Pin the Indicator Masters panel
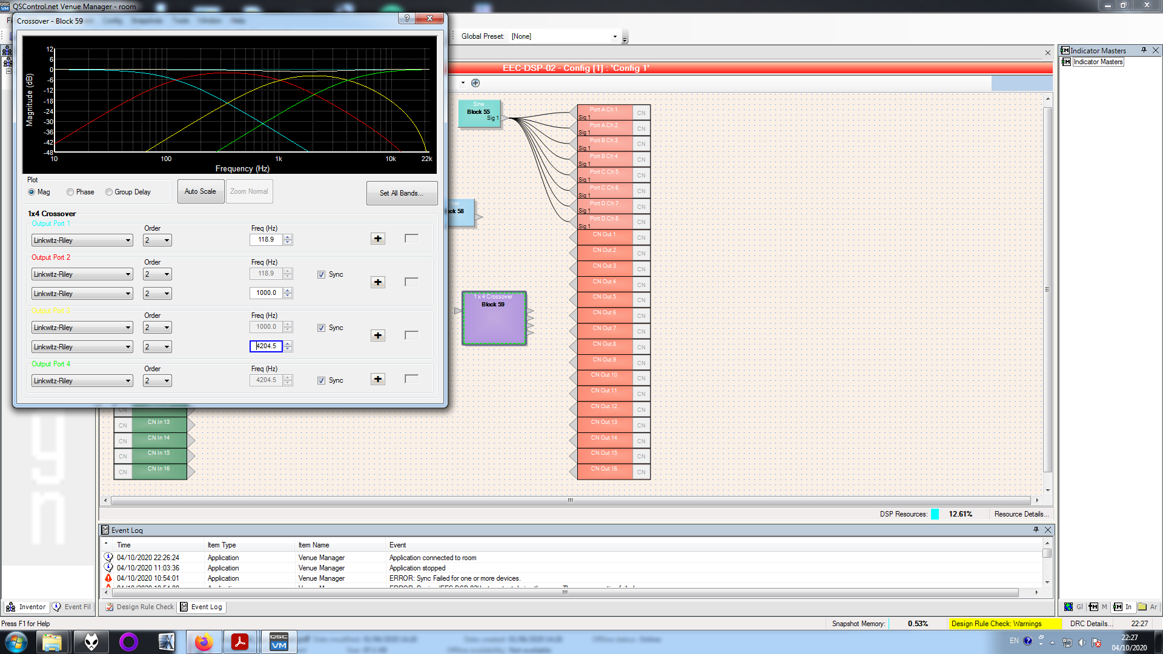Viewport: 1163px width, 654px height. pyautogui.click(x=1144, y=50)
